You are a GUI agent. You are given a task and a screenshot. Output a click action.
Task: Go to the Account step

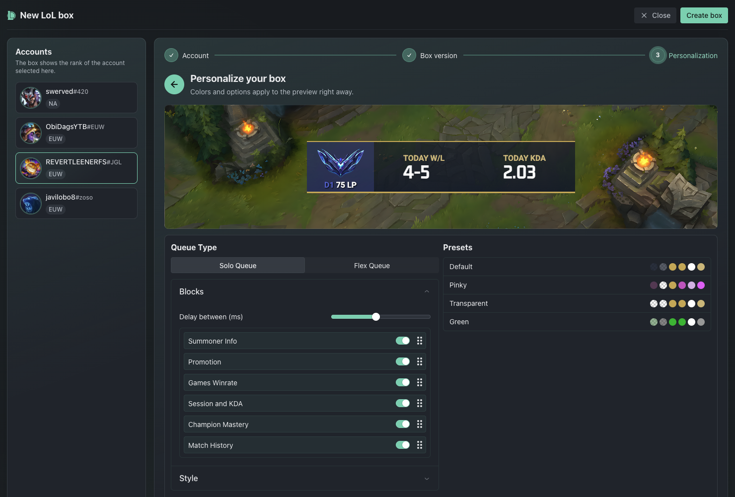point(187,56)
